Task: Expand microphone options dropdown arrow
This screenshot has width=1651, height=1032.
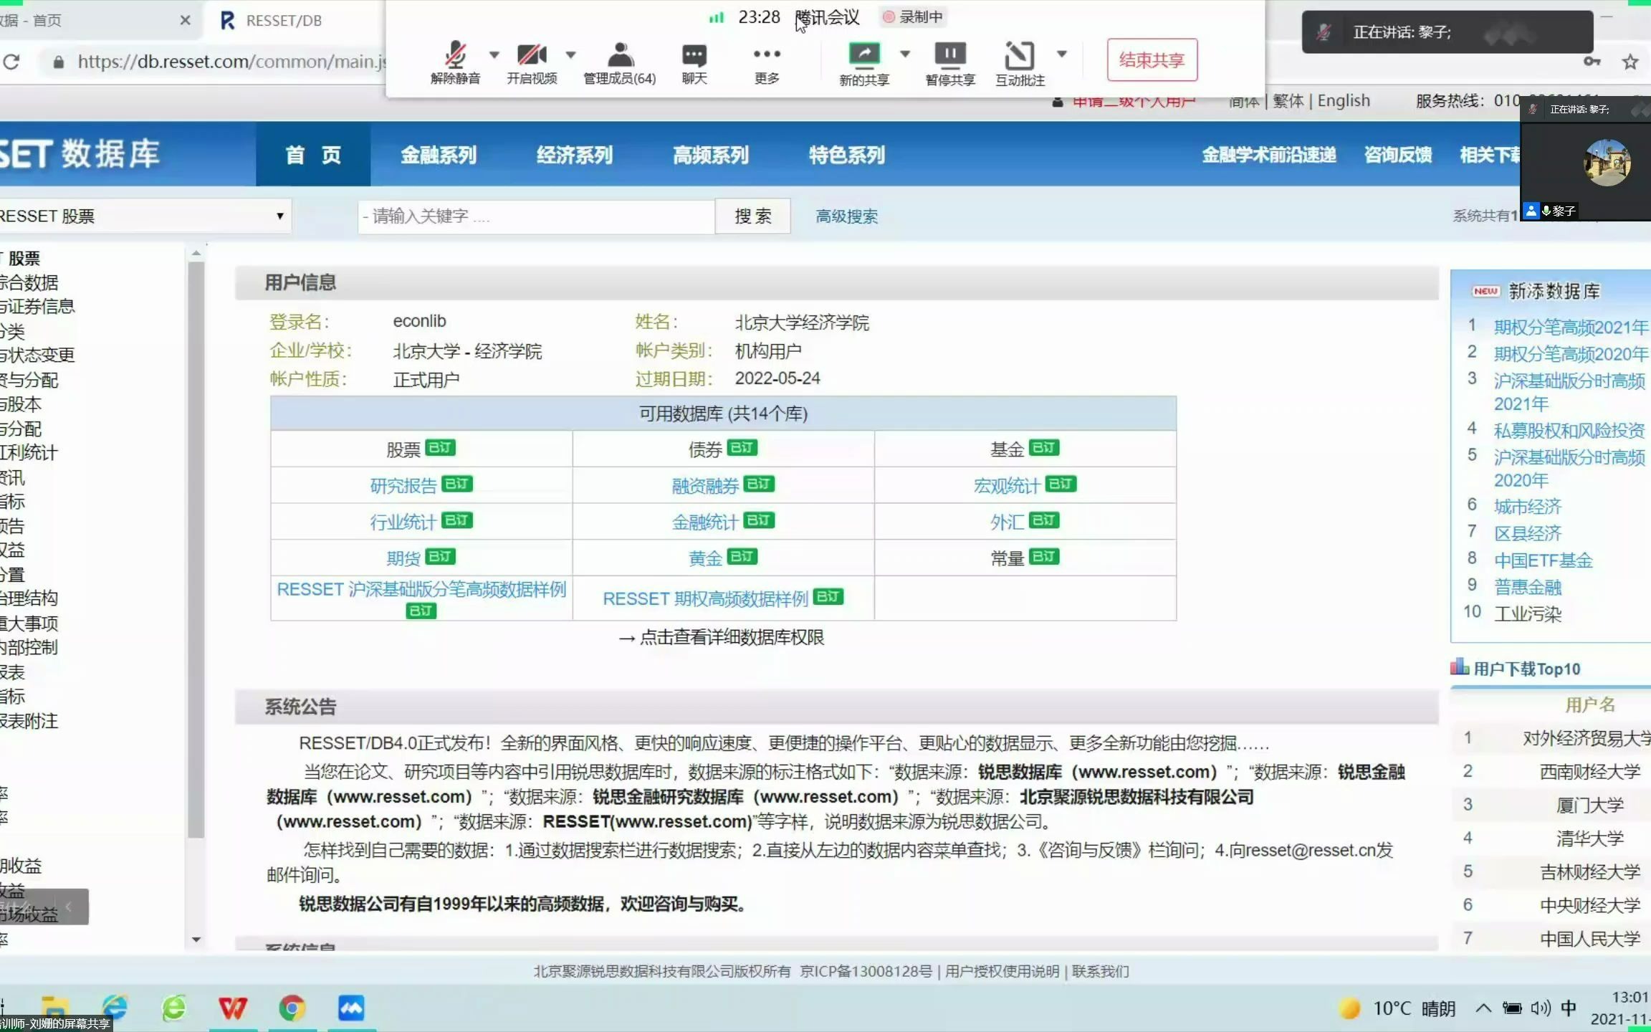Action: (494, 54)
